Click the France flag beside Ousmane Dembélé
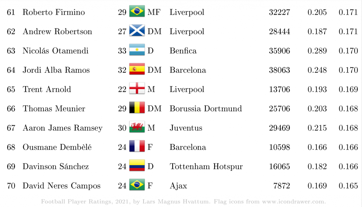The height and width of the screenshot is (207, 362). click(x=137, y=146)
